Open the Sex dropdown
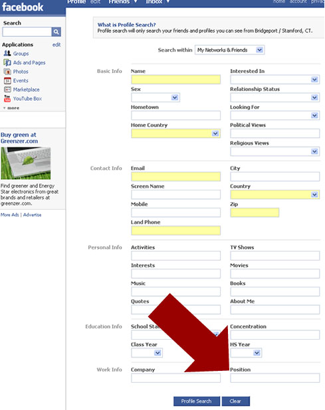Viewport: 325px width, 410px height. [156, 98]
